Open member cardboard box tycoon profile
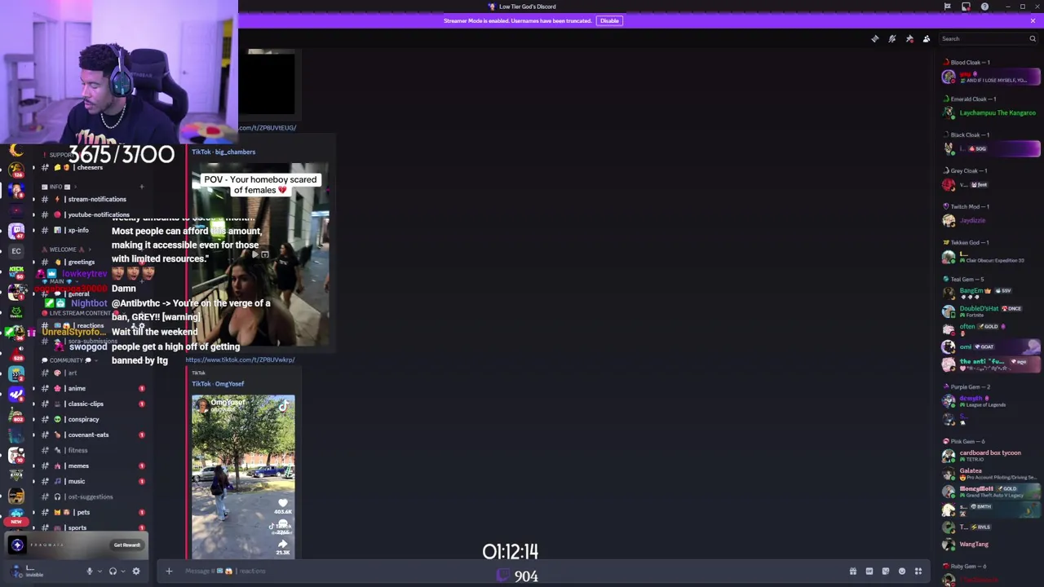This screenshot has width=1044, height=587. click(991, 455)
